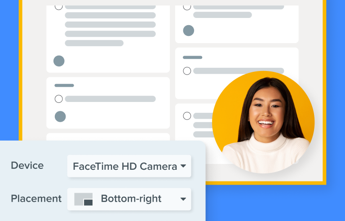Select the radio button in the middle-left card
The width and height of the screenshot is (345, 221).
click(x=59, y=99)
